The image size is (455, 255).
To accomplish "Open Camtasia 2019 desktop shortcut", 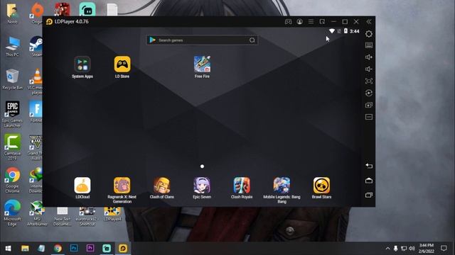I will coord(12,147).
